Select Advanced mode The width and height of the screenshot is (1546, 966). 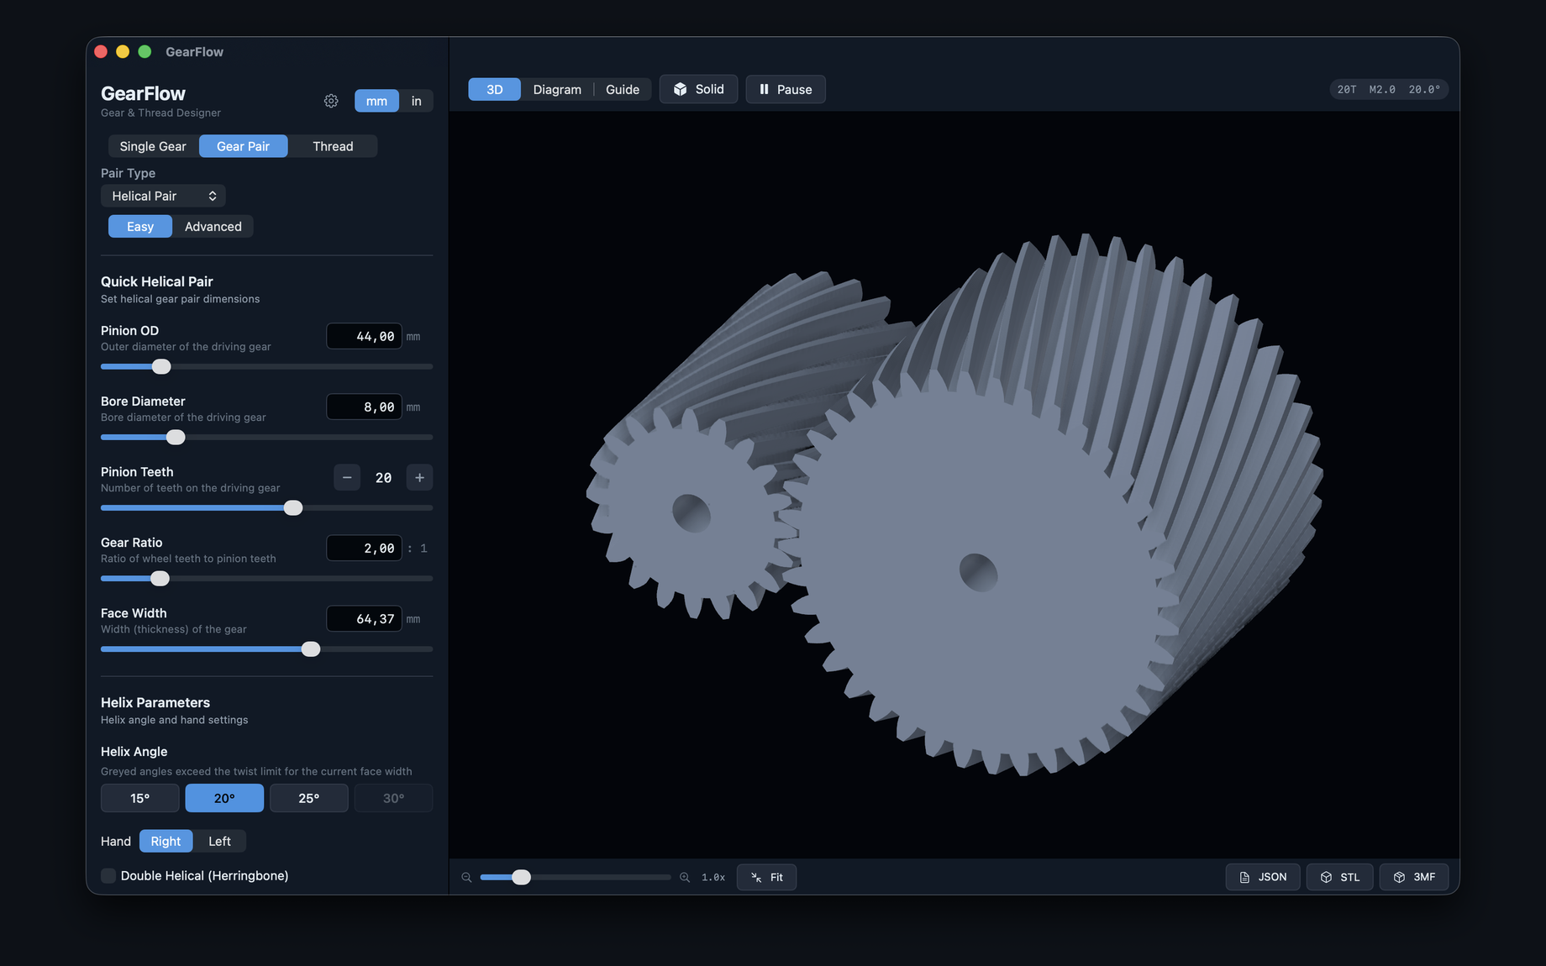[x=213, y=227]
